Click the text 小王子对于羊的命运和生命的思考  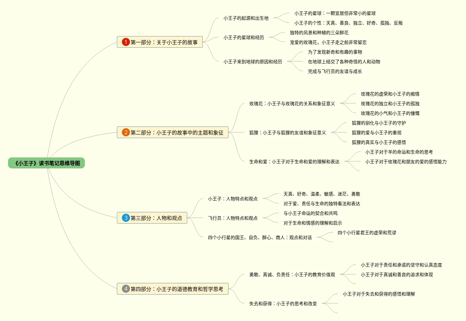tap(399, 152)
